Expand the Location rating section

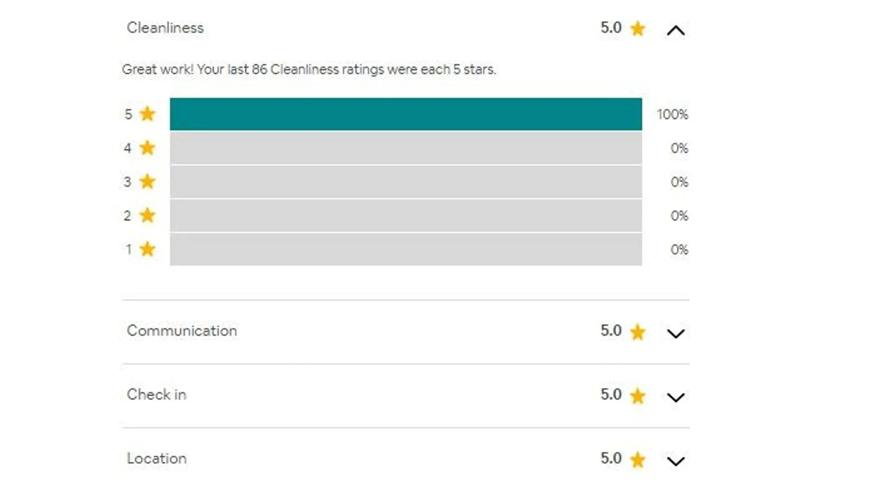(675, 461)
